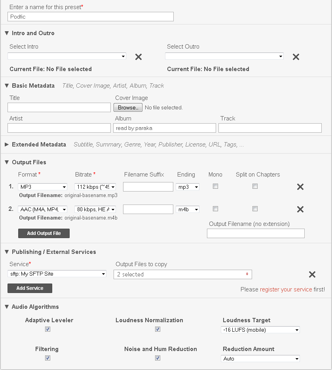The width and height of the screenshot is (332, 370).
Task: Remove the AAC output file row
Action: click(300, 209)
